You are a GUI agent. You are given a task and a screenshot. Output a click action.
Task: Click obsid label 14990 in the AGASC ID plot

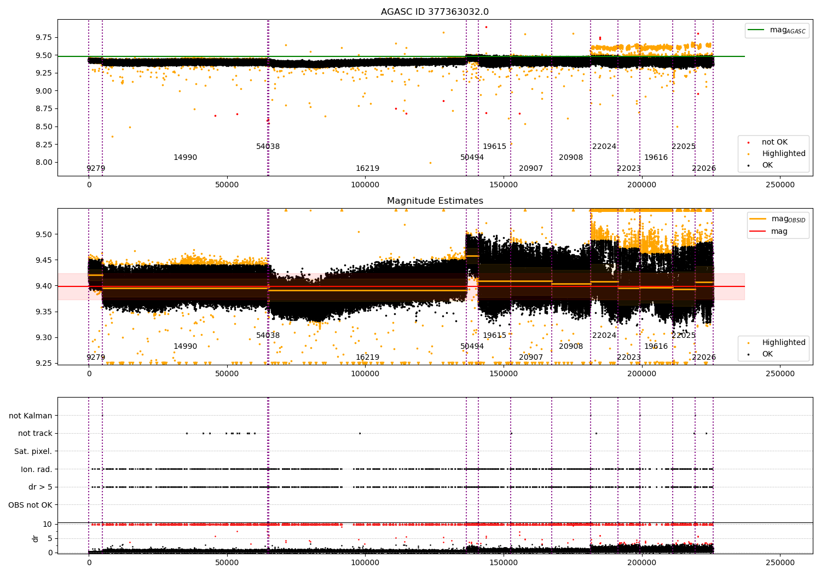[x=185, y=157]
